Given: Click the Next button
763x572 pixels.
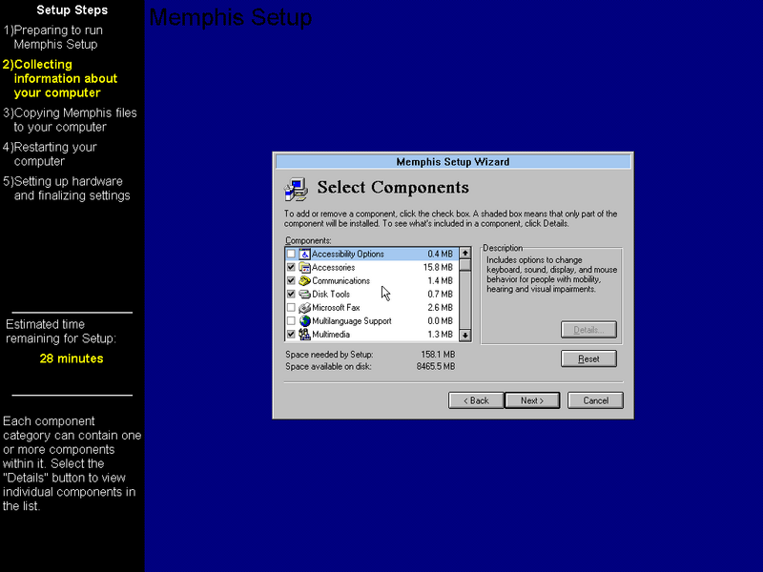Looking at the screenshot, I should [x=532, y=400].
